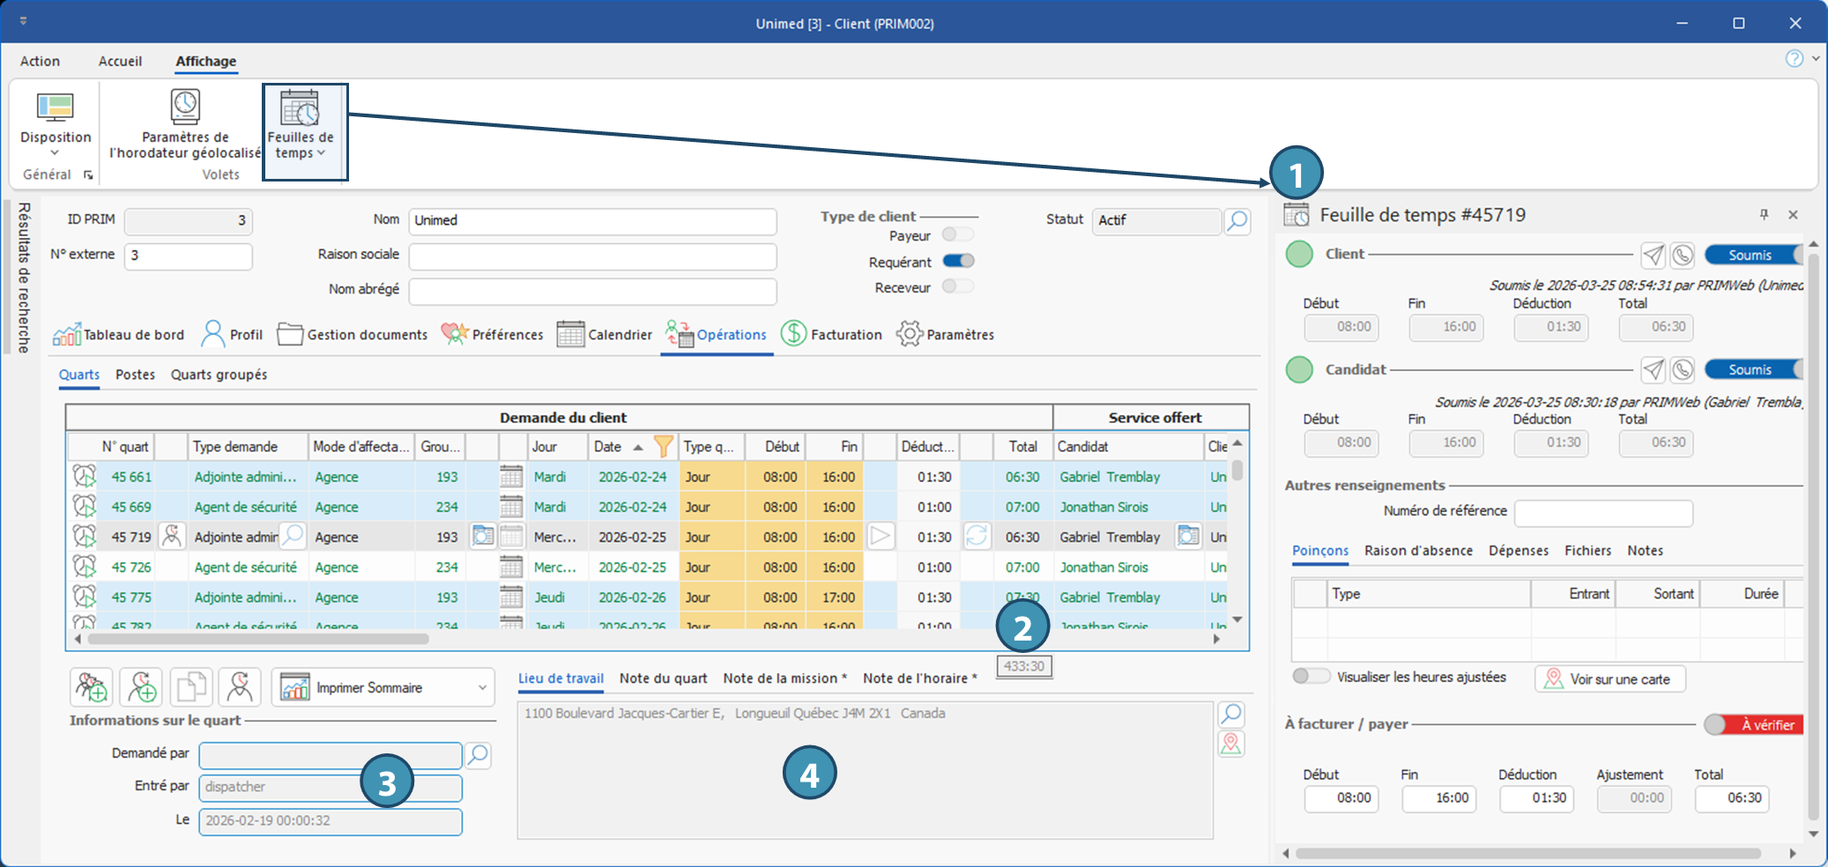The height and width of the screenshot is (867, 1828).
Task: Open the Accueil ribbon tab
Action: pos(120,61)
